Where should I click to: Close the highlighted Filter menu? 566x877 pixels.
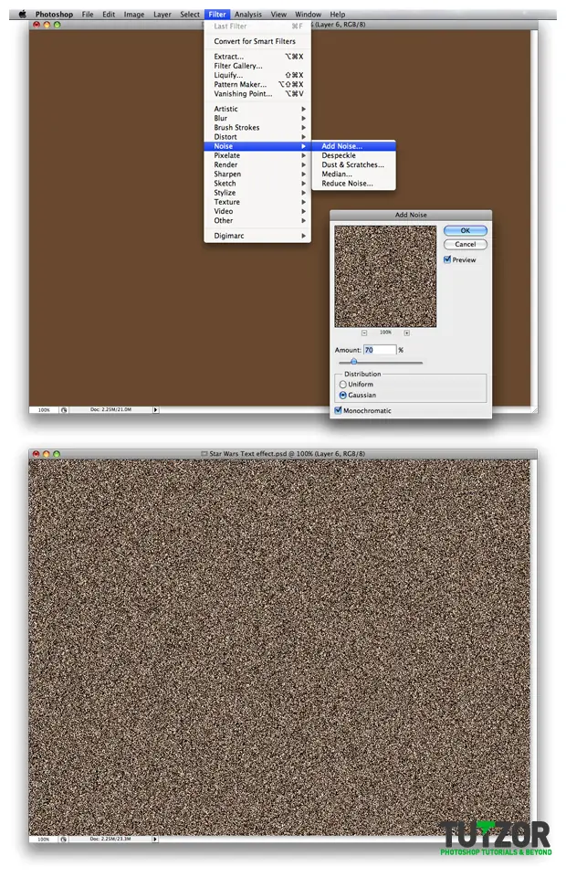coord(217,14)
